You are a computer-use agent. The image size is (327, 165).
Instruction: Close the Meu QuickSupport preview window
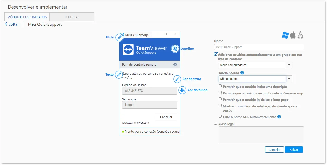(x=175, y=34)
